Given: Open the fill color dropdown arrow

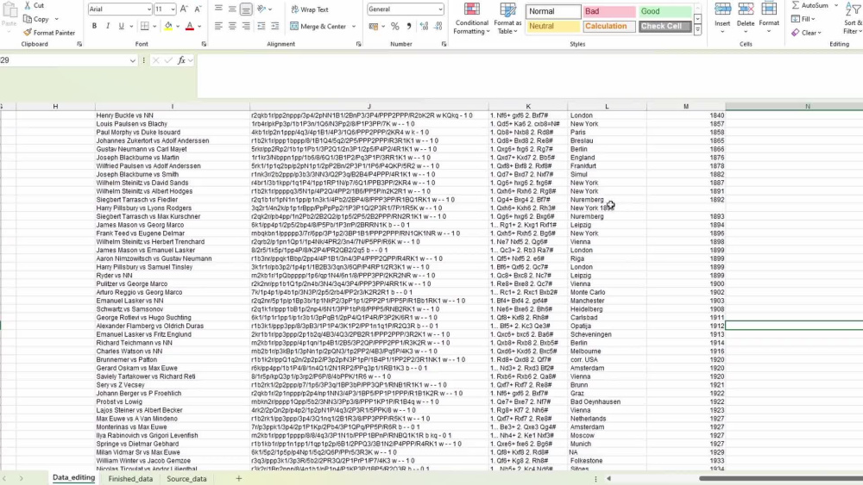Looking at the screenshot, I should click(178, 27).
